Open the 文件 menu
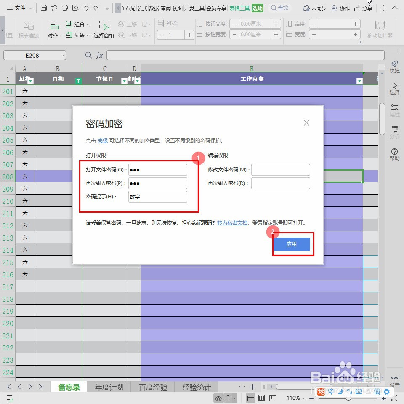Viewport: 404px width, 404px height. [20, 8]
